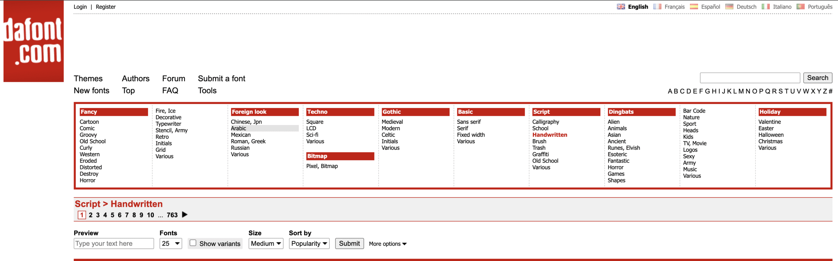This screenshot has width=838, height=261.
Task: Open Halloween fonts category
Action: click(x=771, y=135)
